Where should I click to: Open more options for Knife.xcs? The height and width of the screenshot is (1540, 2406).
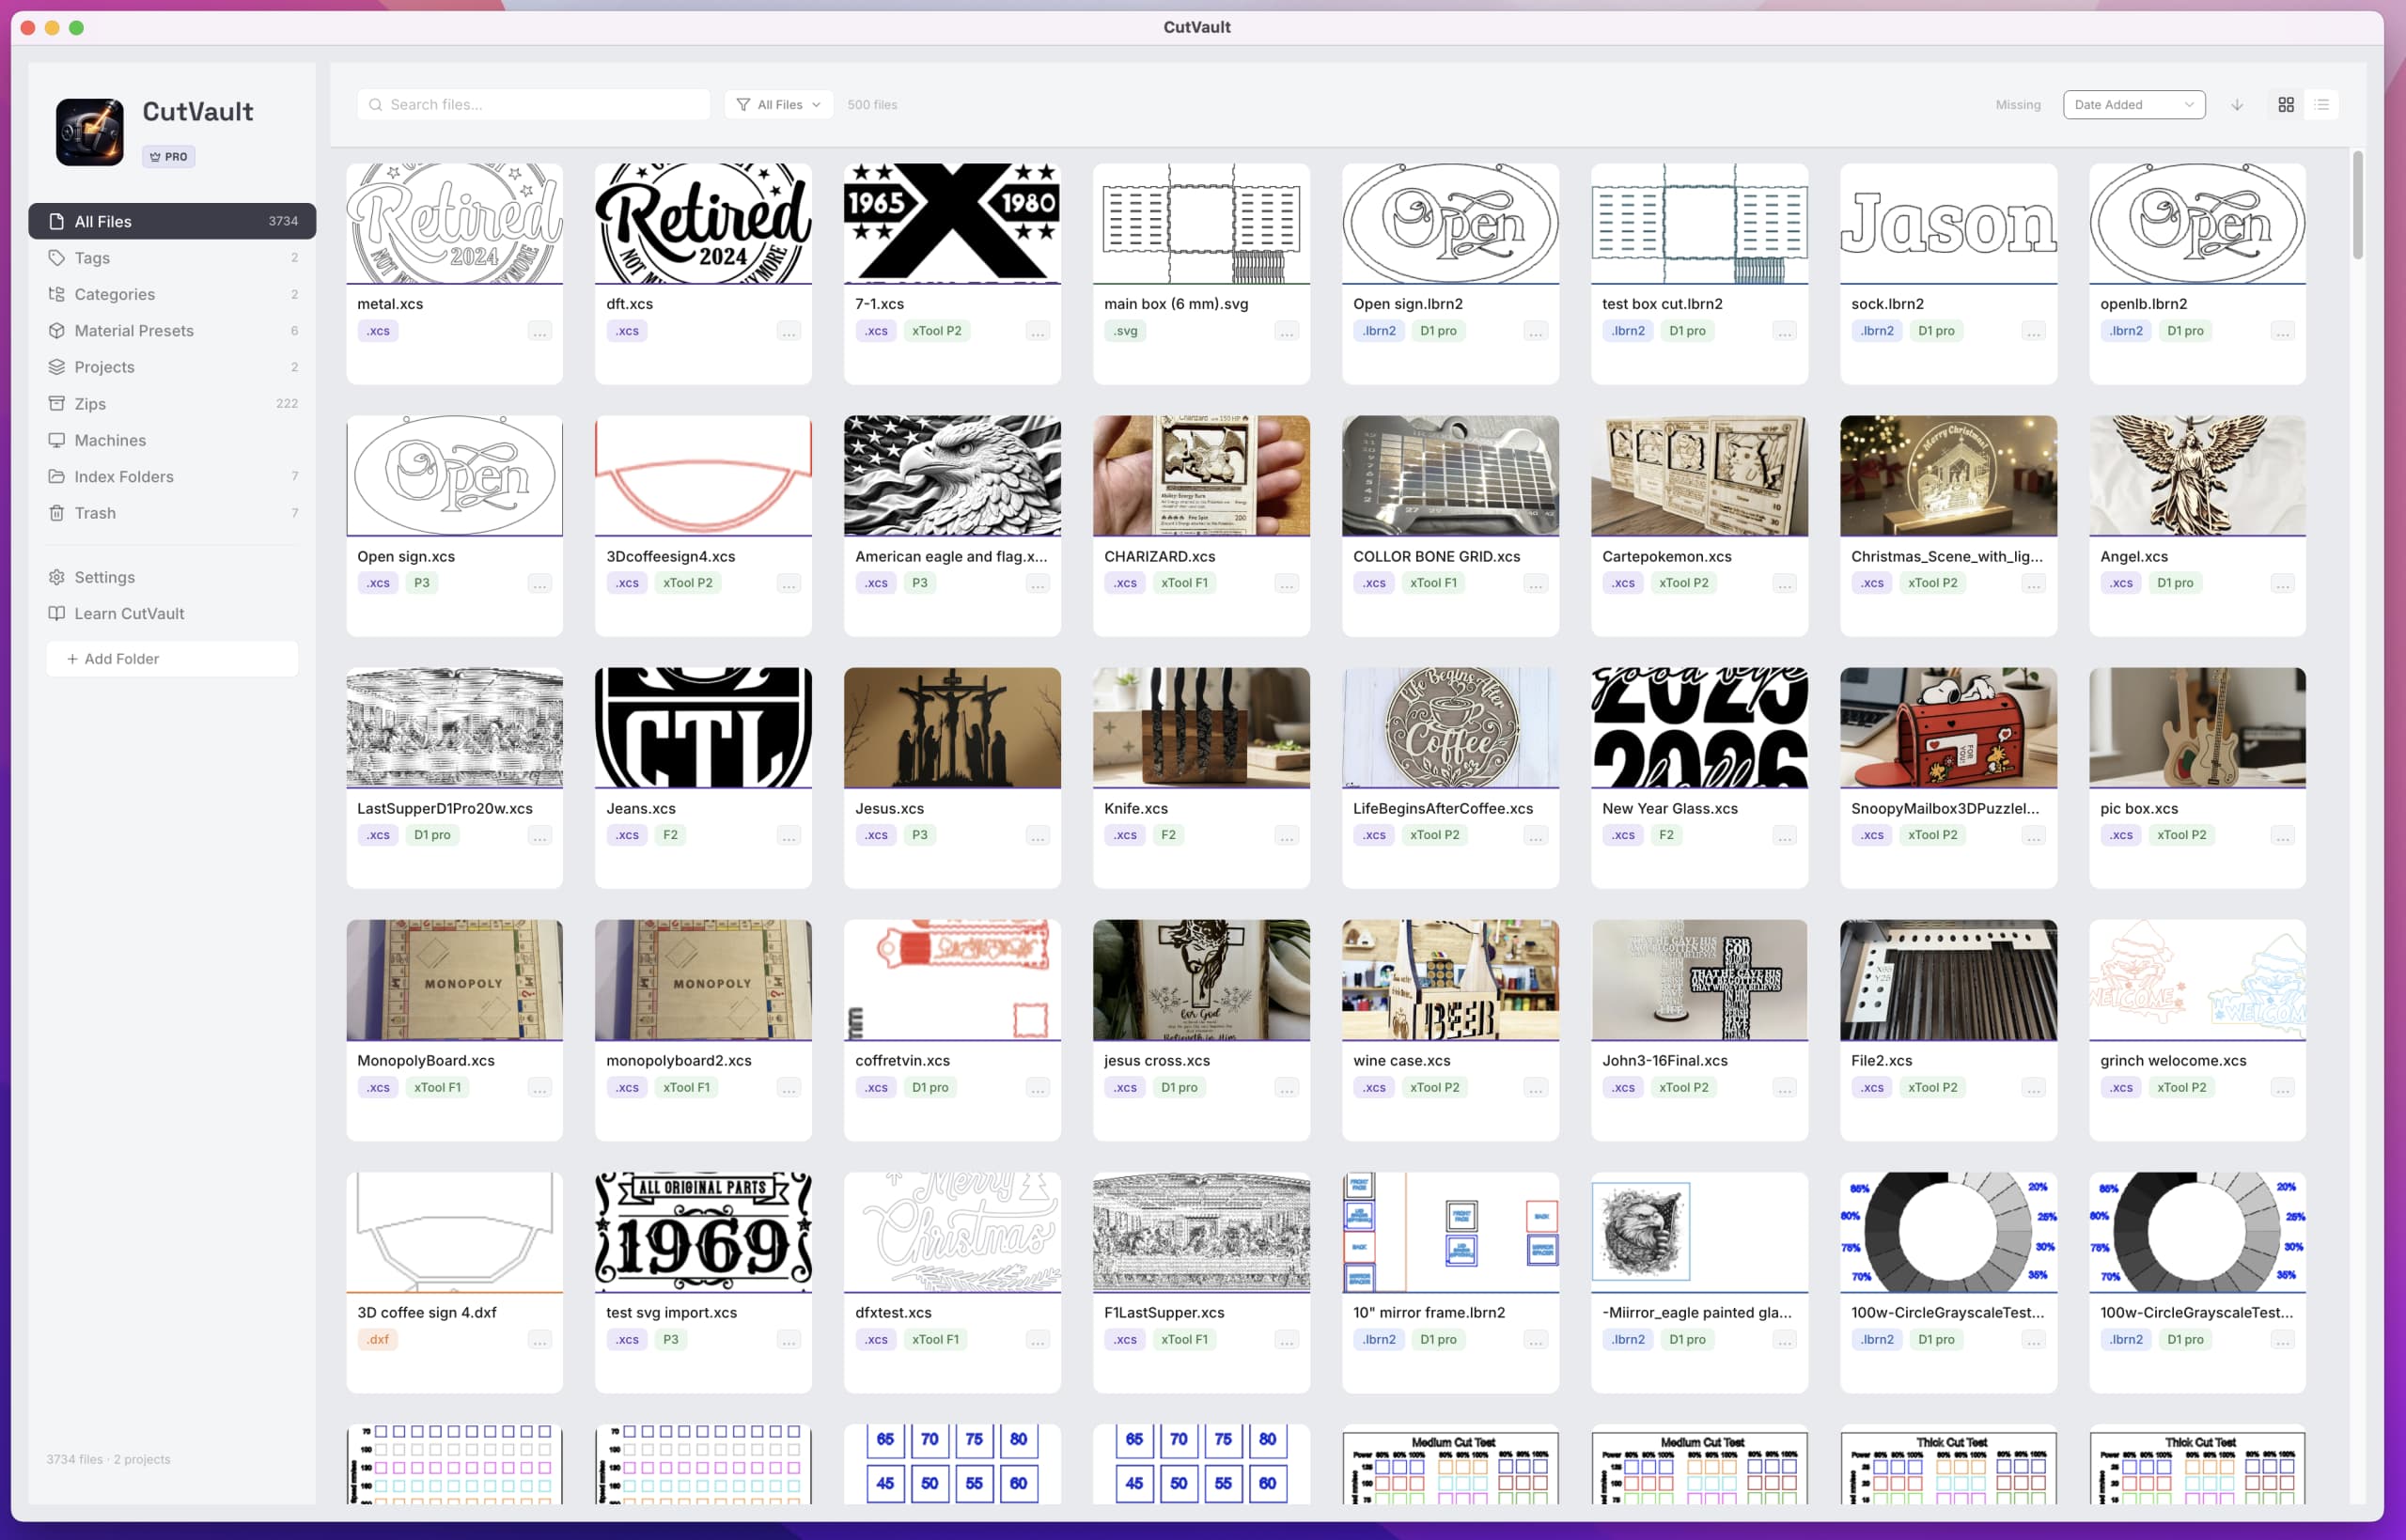click(x=1287, y=835)
